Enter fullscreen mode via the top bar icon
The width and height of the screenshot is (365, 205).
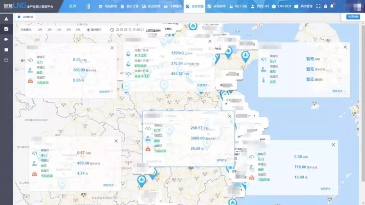(x=318, y=6)
